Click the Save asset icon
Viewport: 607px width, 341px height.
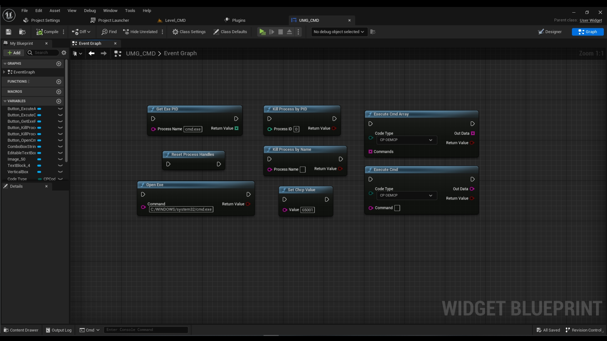[9, 32]
